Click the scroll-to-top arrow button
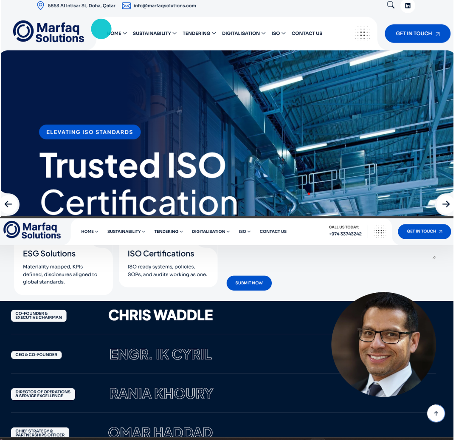The width and height of the screenshot is (456, 444). pos(436,413)
